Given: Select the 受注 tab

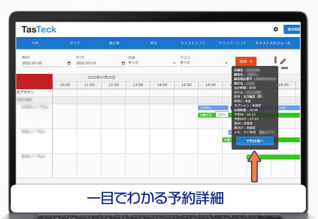Looking at the screenshot, I should coord(154,43).
